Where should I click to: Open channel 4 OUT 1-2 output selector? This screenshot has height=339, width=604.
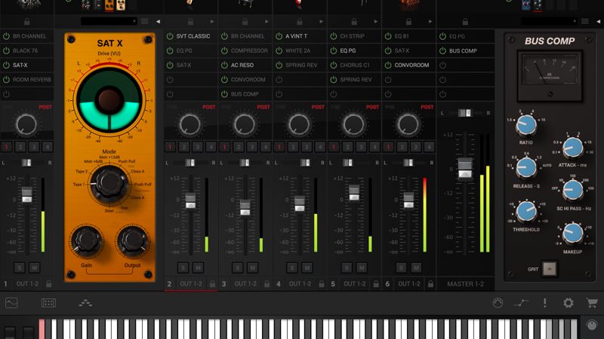(x=300, y=284)
